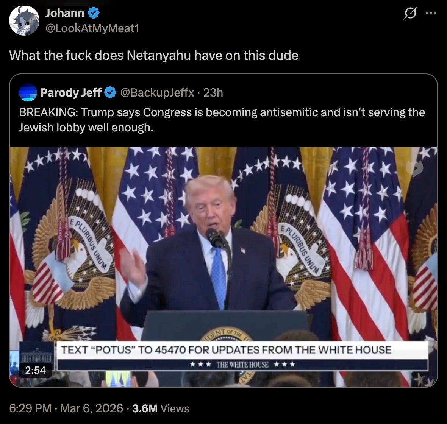
Task: Open the @BackupJeffx handle
Action: [x=157, y=93]
